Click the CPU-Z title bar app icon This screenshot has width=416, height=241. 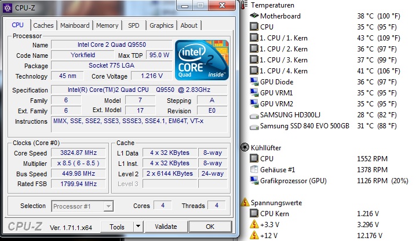click(x=7, y=8)
